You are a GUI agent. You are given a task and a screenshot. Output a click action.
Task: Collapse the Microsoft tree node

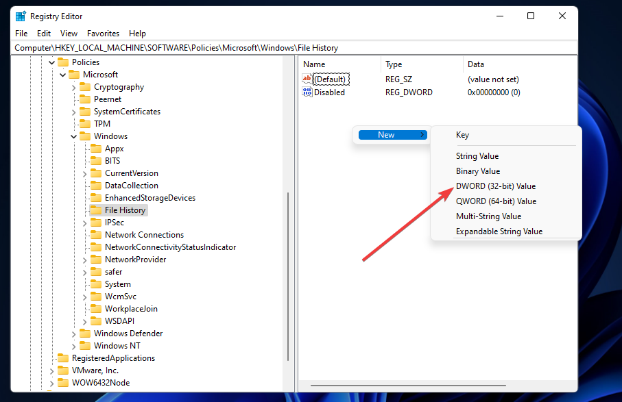point(62,75)
